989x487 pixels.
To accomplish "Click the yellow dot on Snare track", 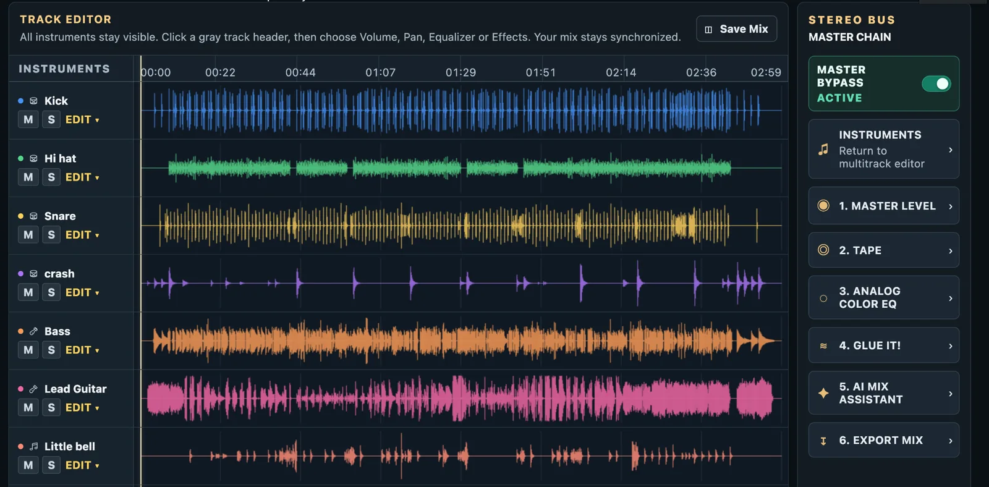I will (x=20, y=216).
